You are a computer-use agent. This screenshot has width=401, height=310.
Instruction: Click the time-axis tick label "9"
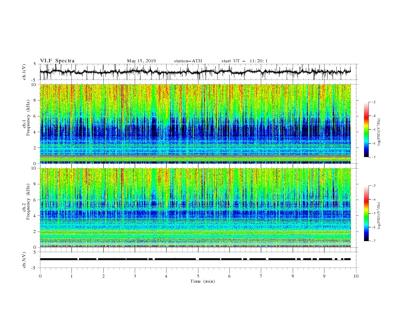click(324, 276)
